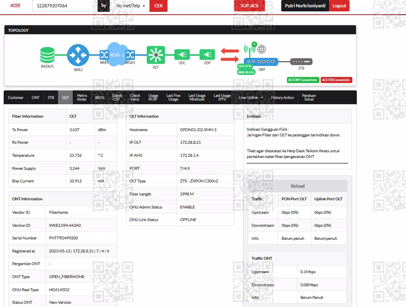Select the OLT tab
This screenshot has width=406, height=307.
pos(65,98)
